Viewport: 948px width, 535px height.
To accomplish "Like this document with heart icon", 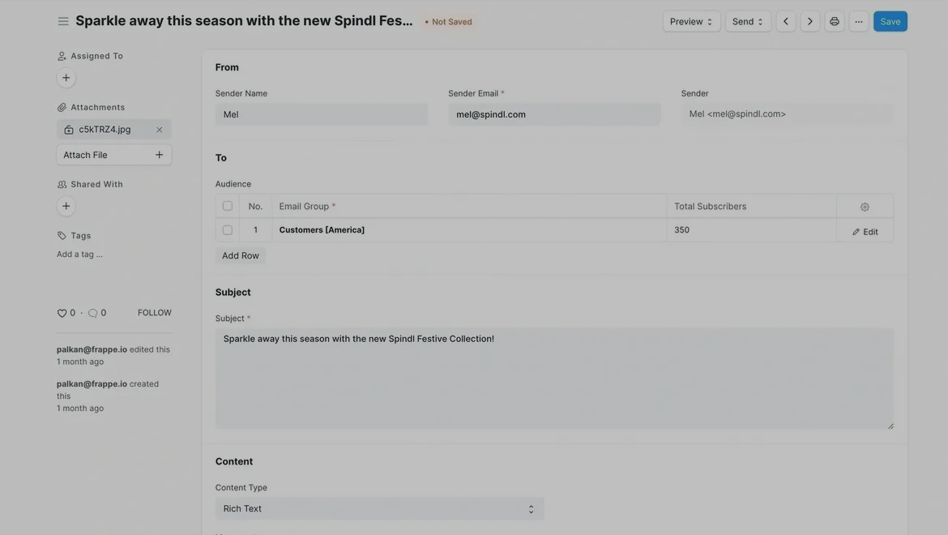I will pyautogui.click(x=62, y=313).
